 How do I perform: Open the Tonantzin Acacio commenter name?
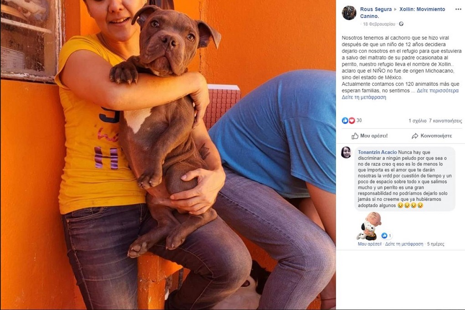point(377,152)
